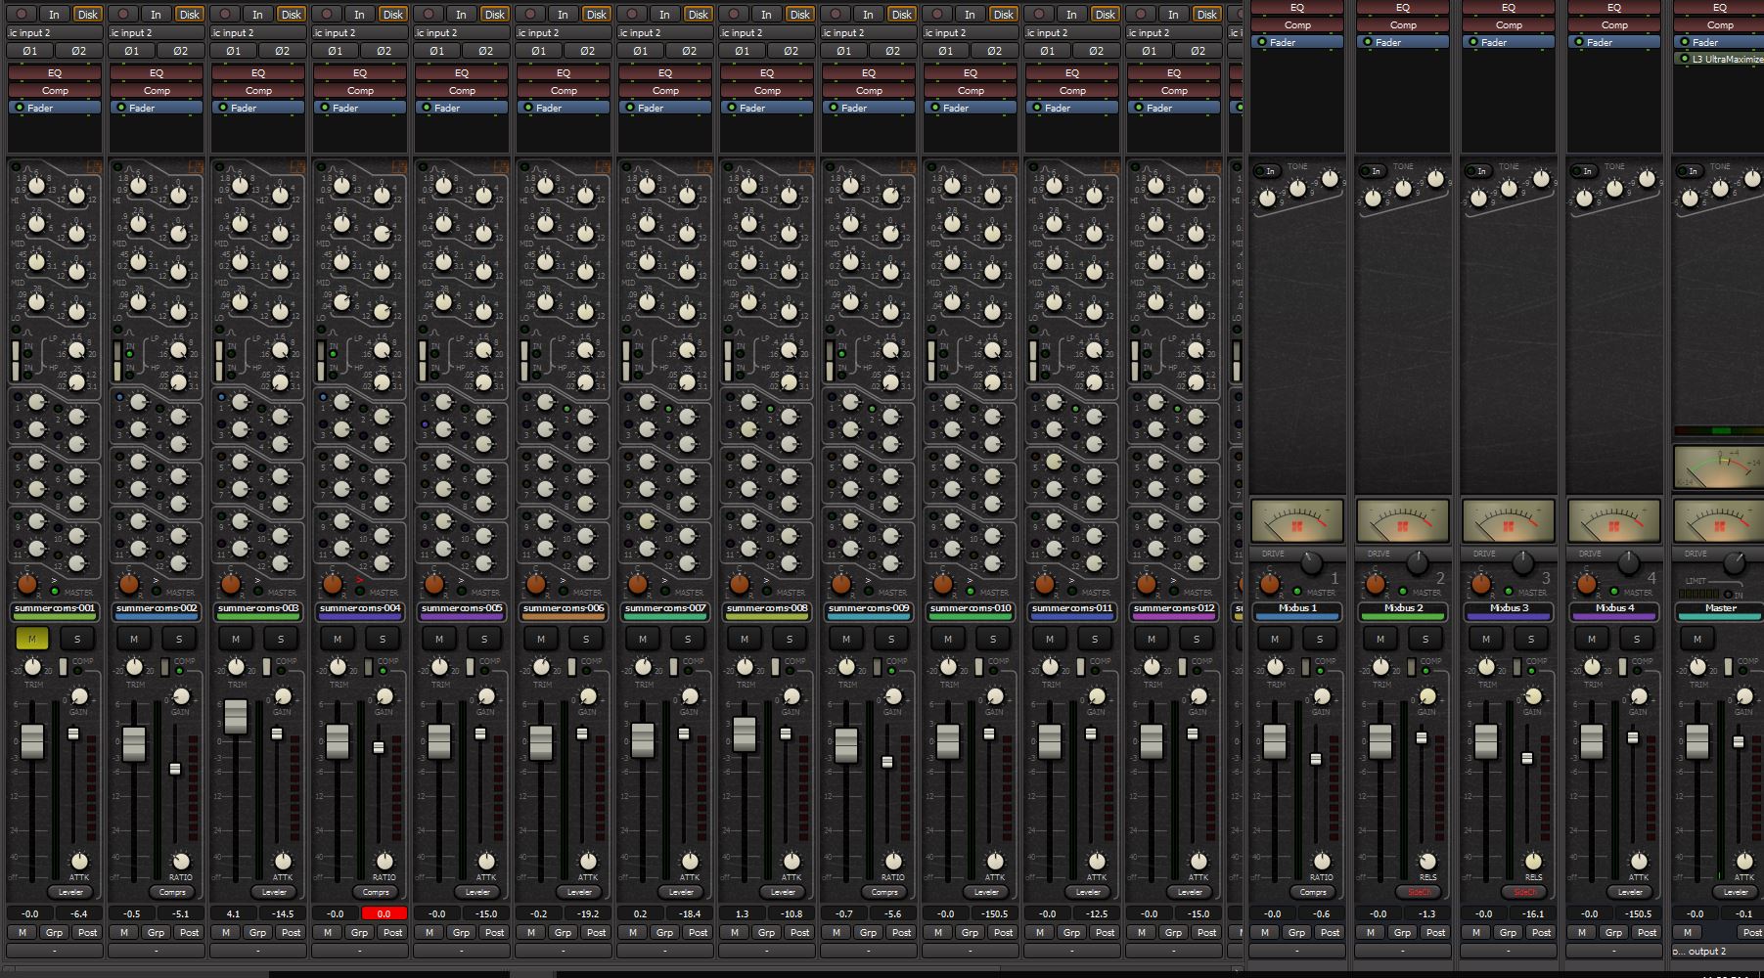Screen dimensions: 1764x978
Task: Switch summer corns-004 metering to Post
Action: coord(393,932)
